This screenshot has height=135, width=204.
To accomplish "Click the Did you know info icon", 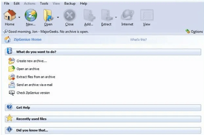I will coord(9,129).
